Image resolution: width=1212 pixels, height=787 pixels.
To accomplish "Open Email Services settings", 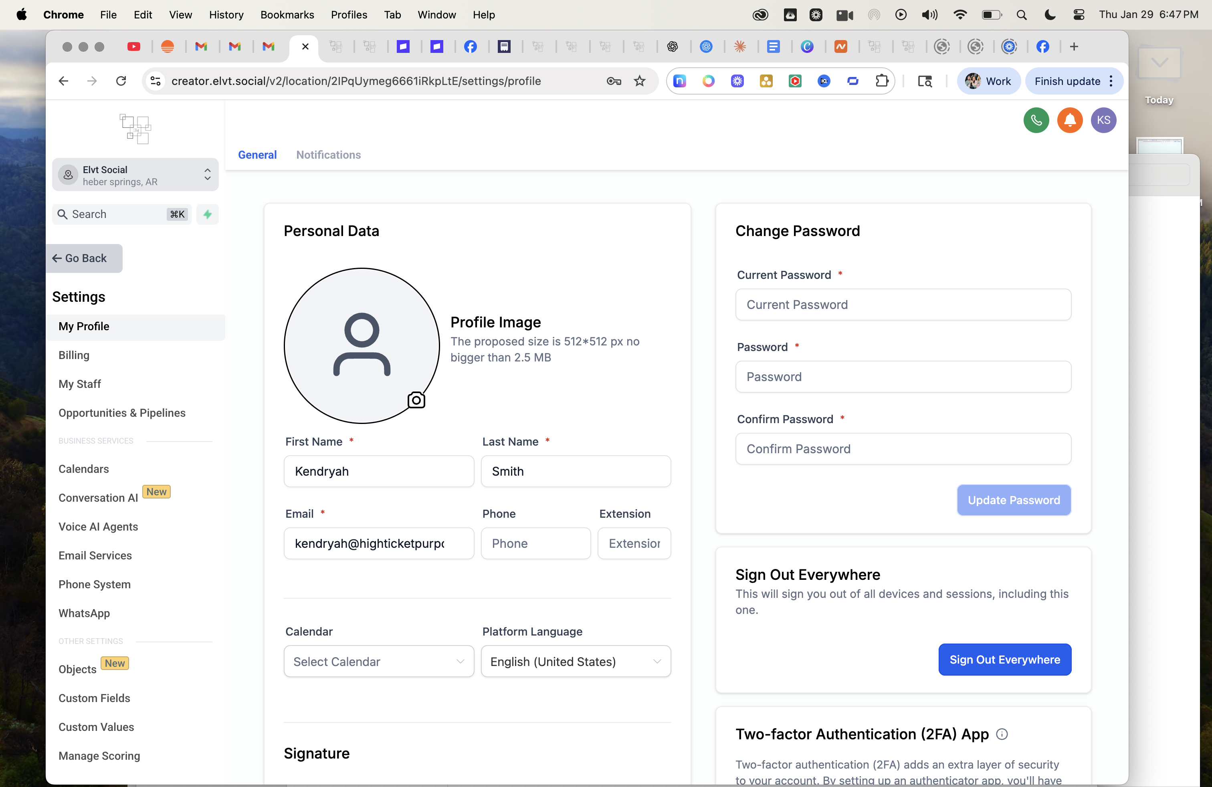I will pyautogui.click(x=95, y=555).
